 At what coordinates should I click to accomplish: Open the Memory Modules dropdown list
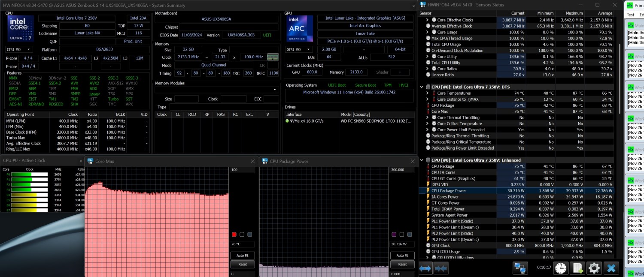click(216, 90)
